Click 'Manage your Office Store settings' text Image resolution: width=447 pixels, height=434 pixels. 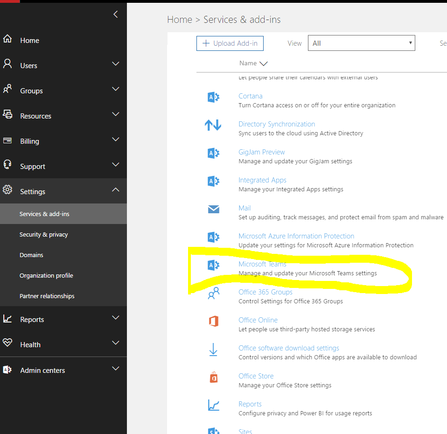(285, 385)
